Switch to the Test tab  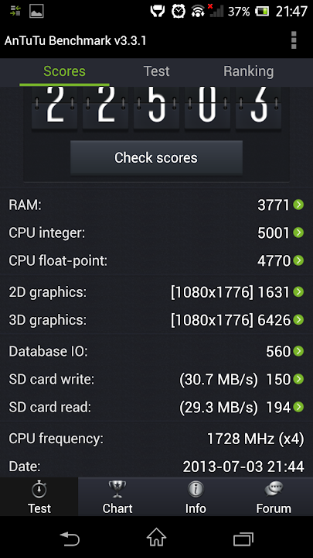(x=156, y=71)
